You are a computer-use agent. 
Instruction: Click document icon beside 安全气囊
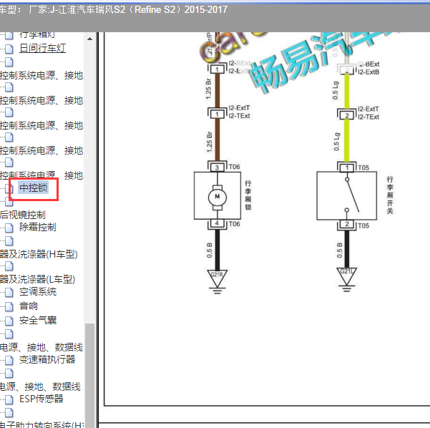click(x=9, y=321)
